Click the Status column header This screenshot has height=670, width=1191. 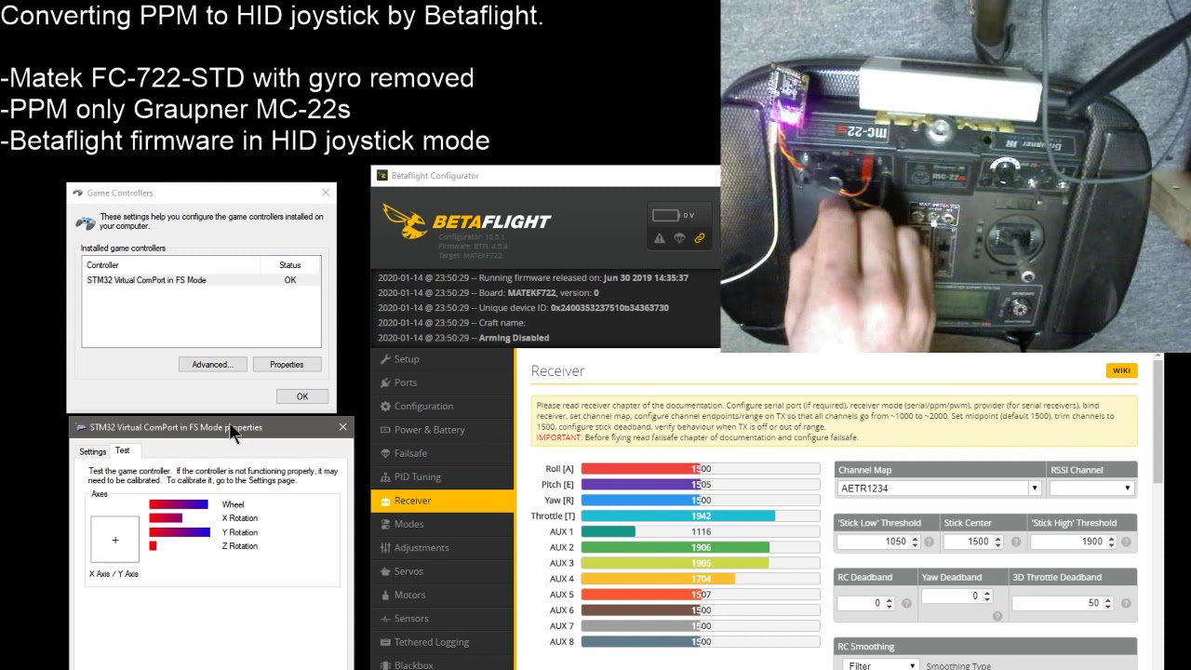(290, 265)
